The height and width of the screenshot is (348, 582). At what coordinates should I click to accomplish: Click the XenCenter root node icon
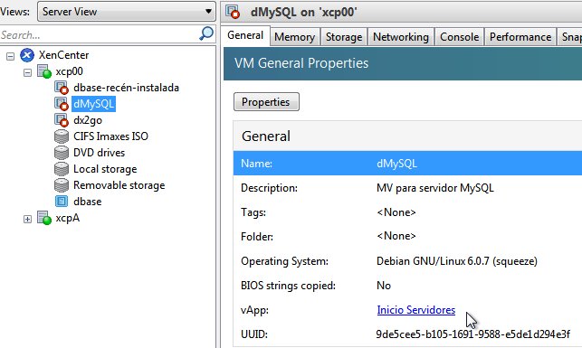27,55
